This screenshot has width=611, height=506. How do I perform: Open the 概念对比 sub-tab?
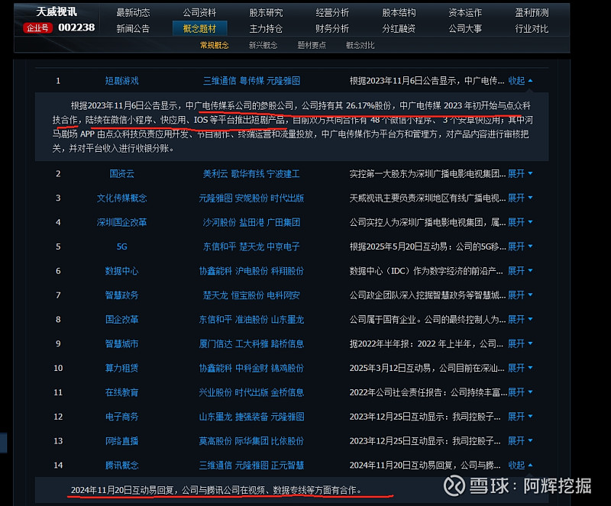pyautogui.click(x=360, y=45)
